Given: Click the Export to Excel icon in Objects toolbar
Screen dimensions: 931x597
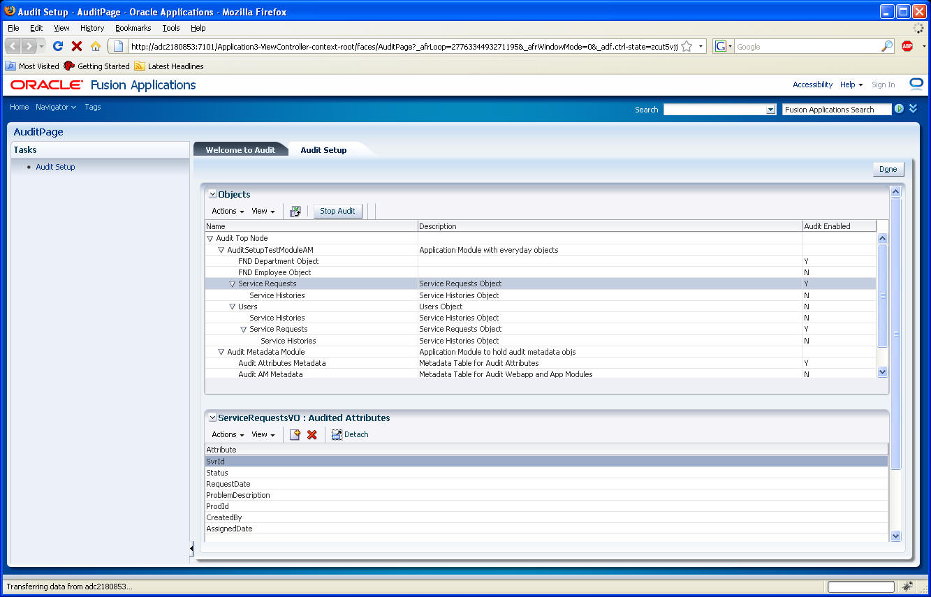Looking at the screenshot, I should (x=295, y=210).
